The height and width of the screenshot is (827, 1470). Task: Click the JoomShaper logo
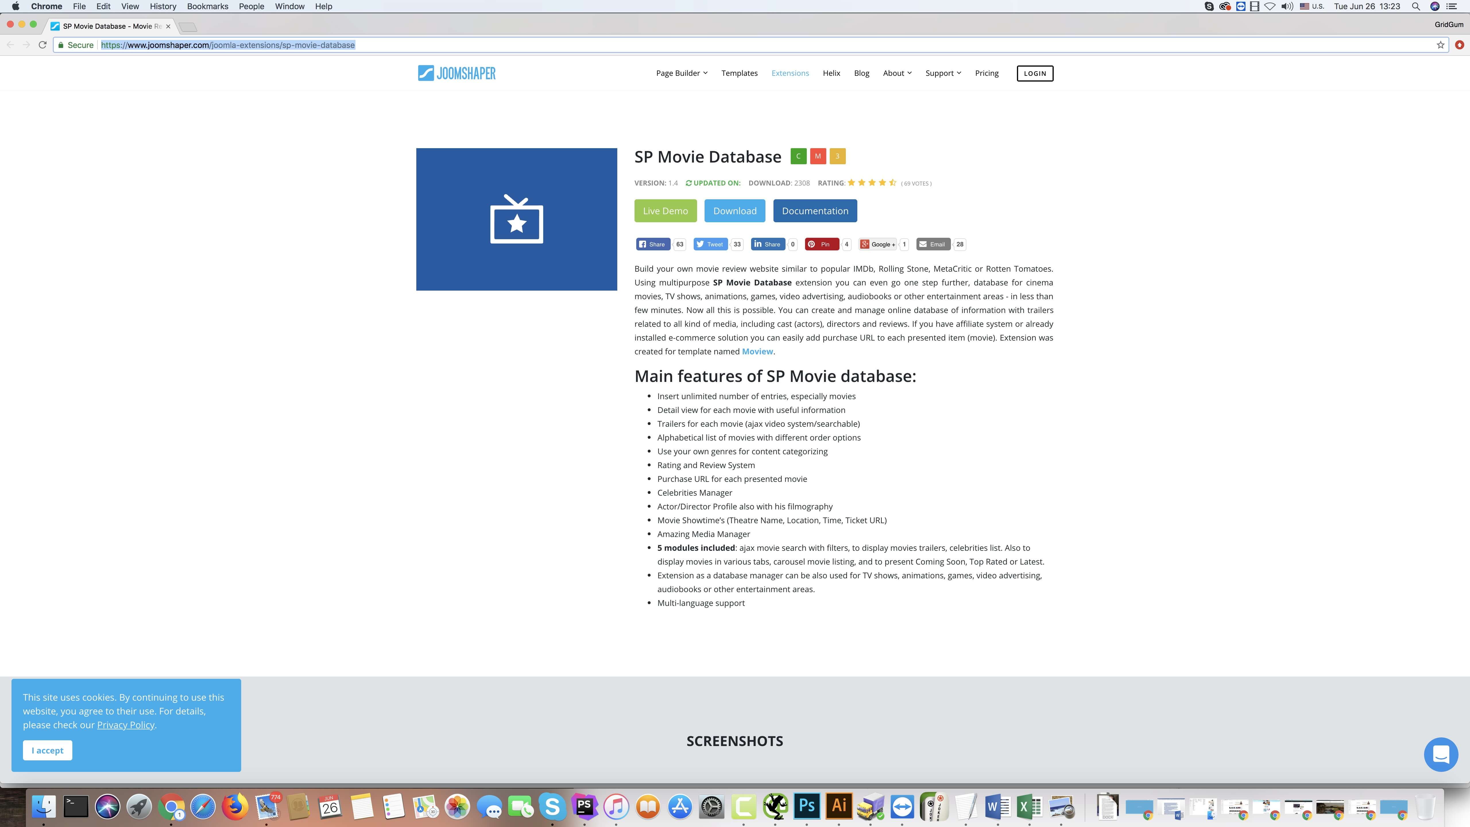457,73
